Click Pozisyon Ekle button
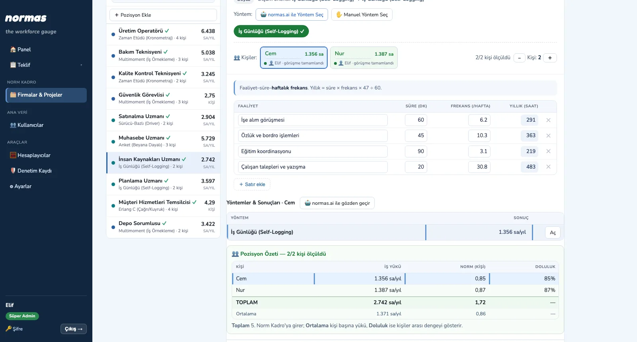The image size is (637, 342). click(x=163, y=15)
